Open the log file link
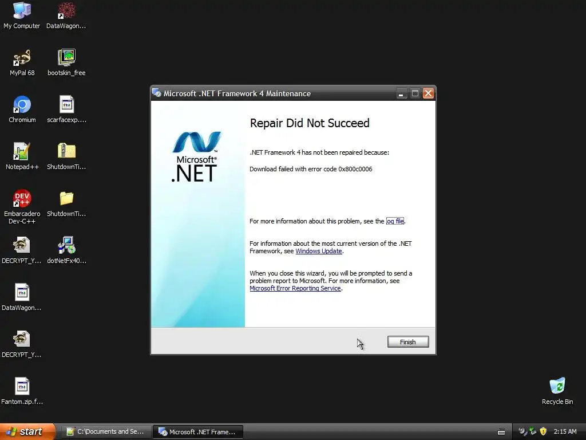 click(395, 221)
